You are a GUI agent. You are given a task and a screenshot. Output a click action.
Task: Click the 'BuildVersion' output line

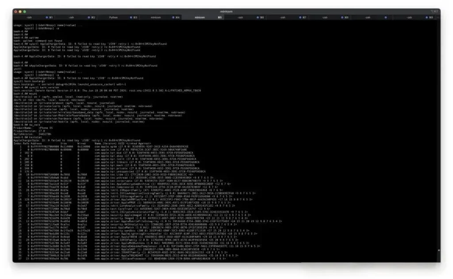coord(32,134)
